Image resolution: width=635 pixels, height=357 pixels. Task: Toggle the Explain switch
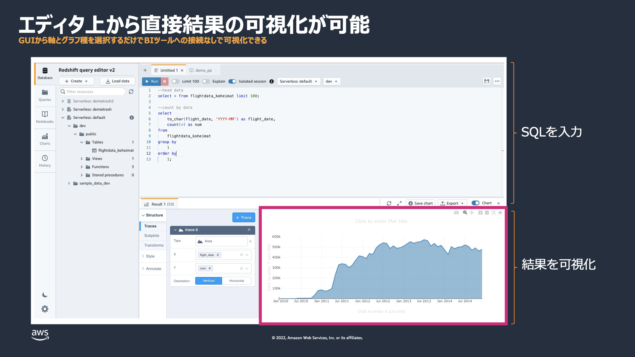click(x=206, y=81)
